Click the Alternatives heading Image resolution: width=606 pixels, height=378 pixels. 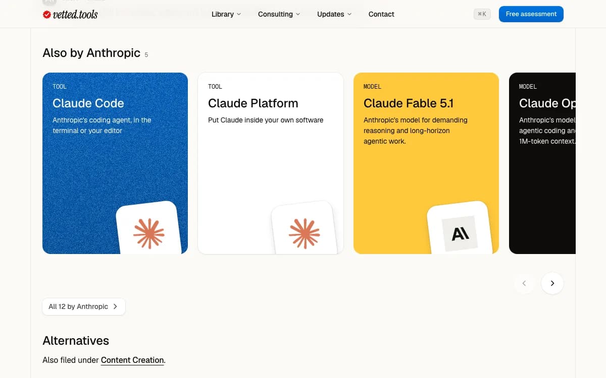point(76,341)
